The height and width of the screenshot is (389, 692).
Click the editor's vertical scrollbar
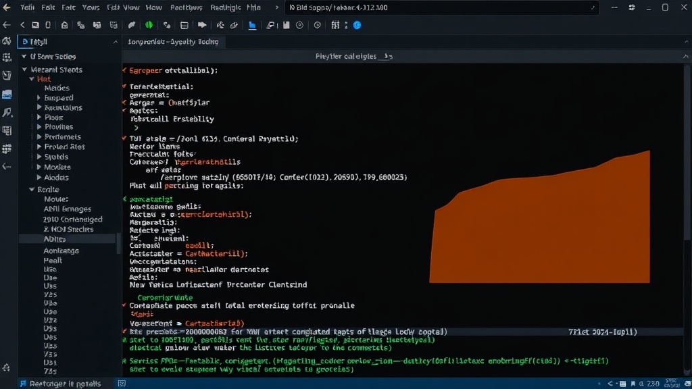687,153
